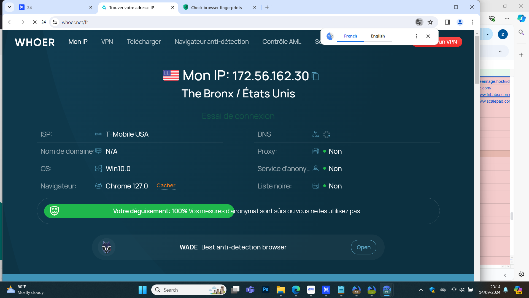Select the French language tab
Viewport: 529px width, 298px height.
[350, 36]
